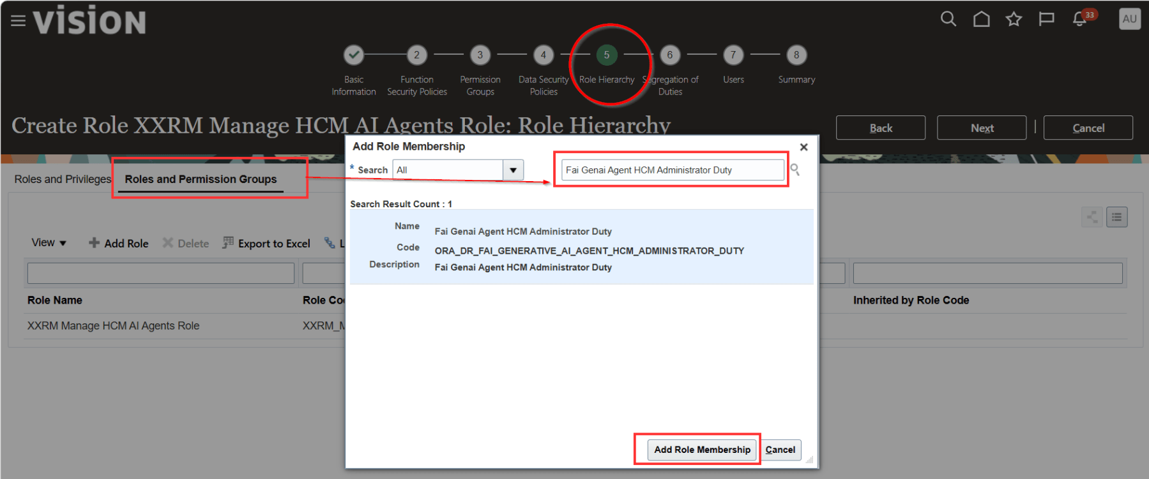Image resolution: width=1149 pixels, height=479 pixels.
Task: Select the Roles and Permission Groups tab
Action: point(201,179)
